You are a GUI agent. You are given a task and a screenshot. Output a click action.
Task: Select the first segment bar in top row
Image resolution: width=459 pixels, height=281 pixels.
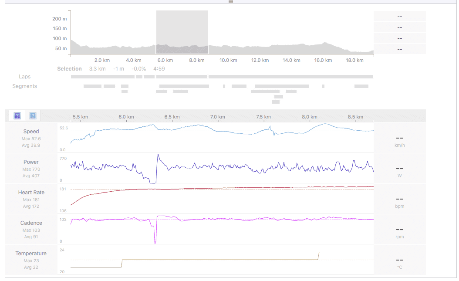(92, 86)
